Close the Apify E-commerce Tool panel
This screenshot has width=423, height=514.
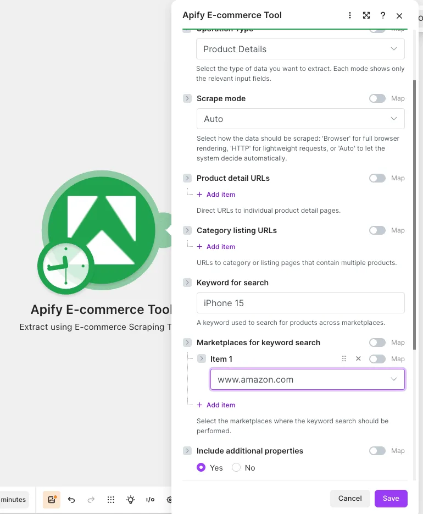(399, 16)
